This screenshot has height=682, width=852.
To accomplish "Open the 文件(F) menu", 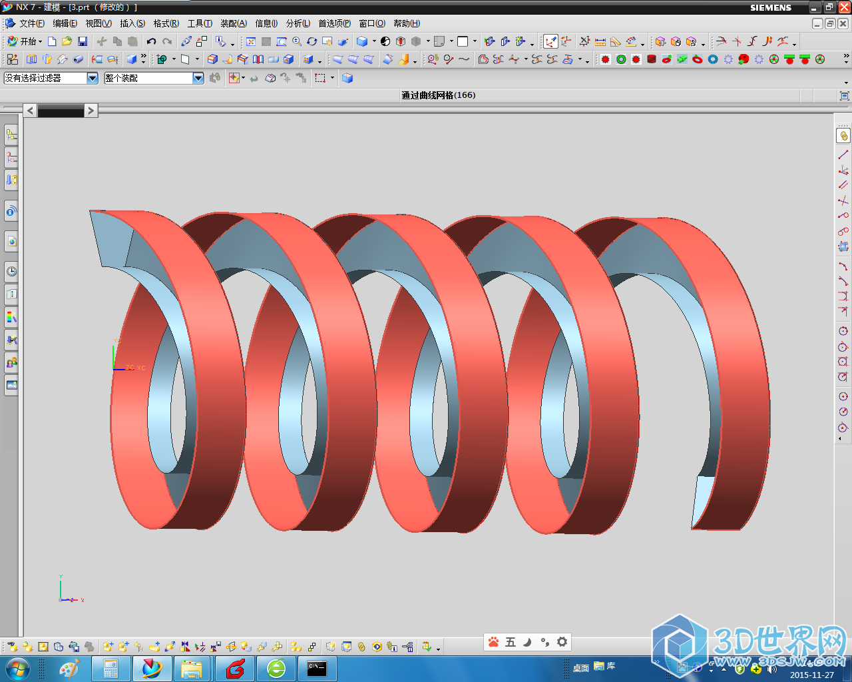I will point(32,23).
